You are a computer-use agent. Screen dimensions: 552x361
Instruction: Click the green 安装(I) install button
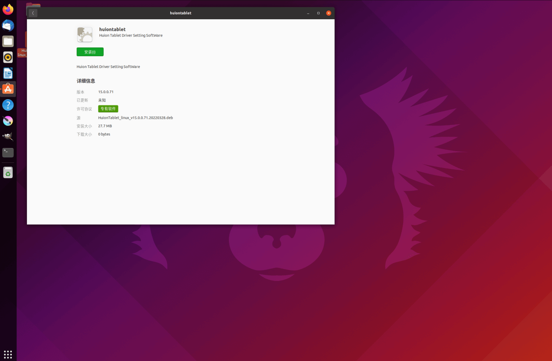[90, 52]
